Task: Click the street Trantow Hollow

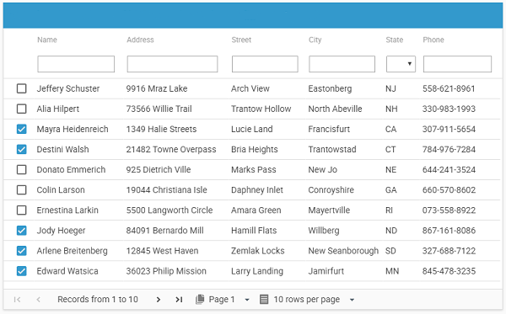Action: 261,109
